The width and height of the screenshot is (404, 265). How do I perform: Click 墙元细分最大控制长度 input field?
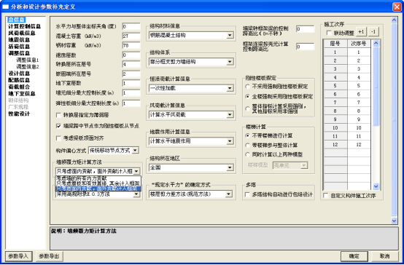pos(131,93)
